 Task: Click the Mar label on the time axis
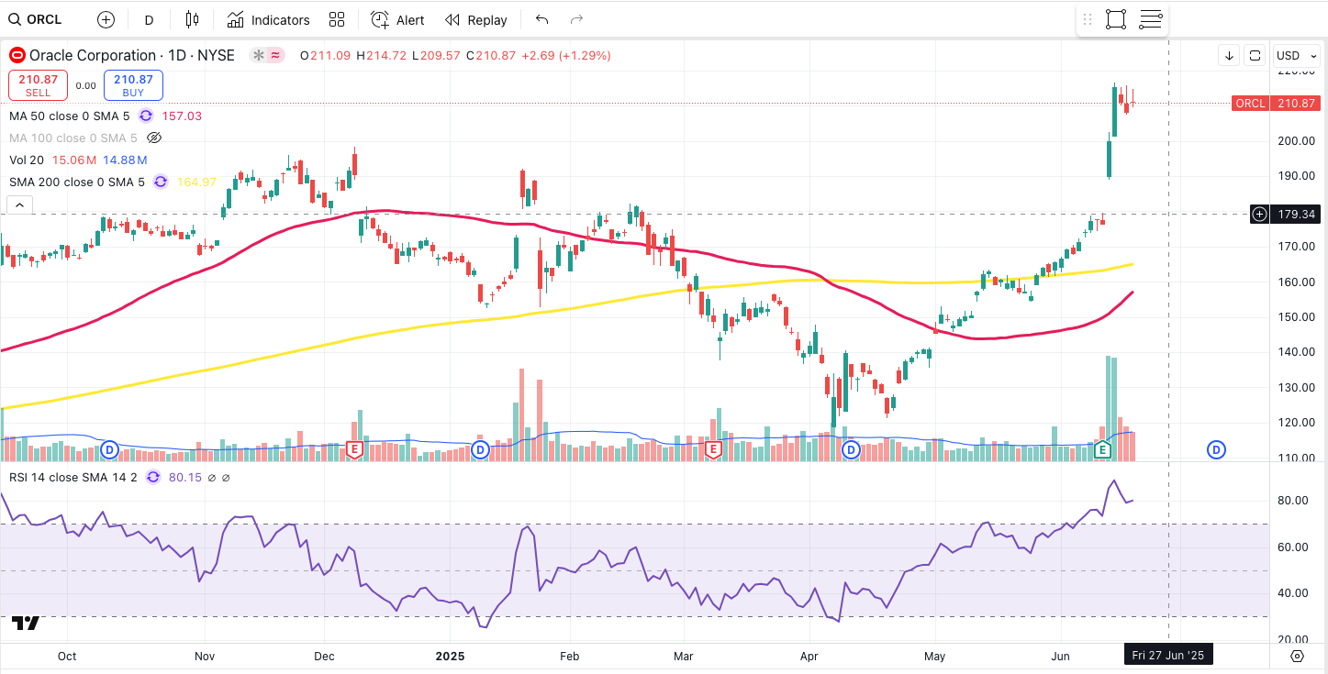(x=684, y=656)
